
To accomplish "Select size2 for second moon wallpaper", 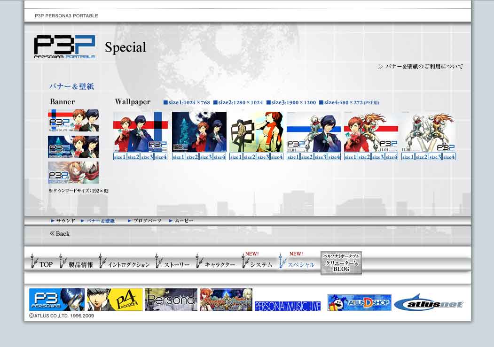I will click(192, 157).
